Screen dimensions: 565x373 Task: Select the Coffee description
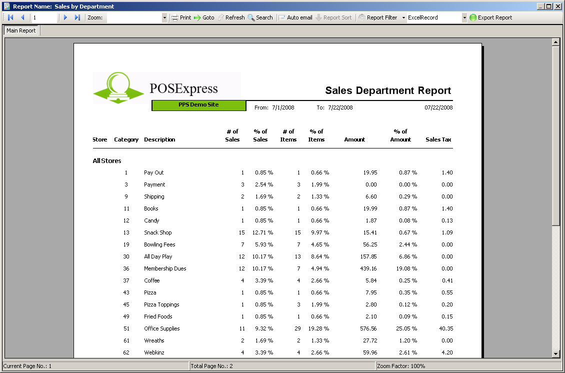click(x=151, y=280)
